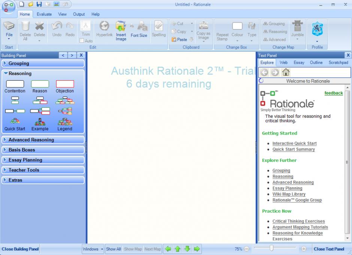Image resolution: width=352 pixels, height=255 pixels.
Task: Expand the Essay Planning section
Action: (x=43, y=160)
